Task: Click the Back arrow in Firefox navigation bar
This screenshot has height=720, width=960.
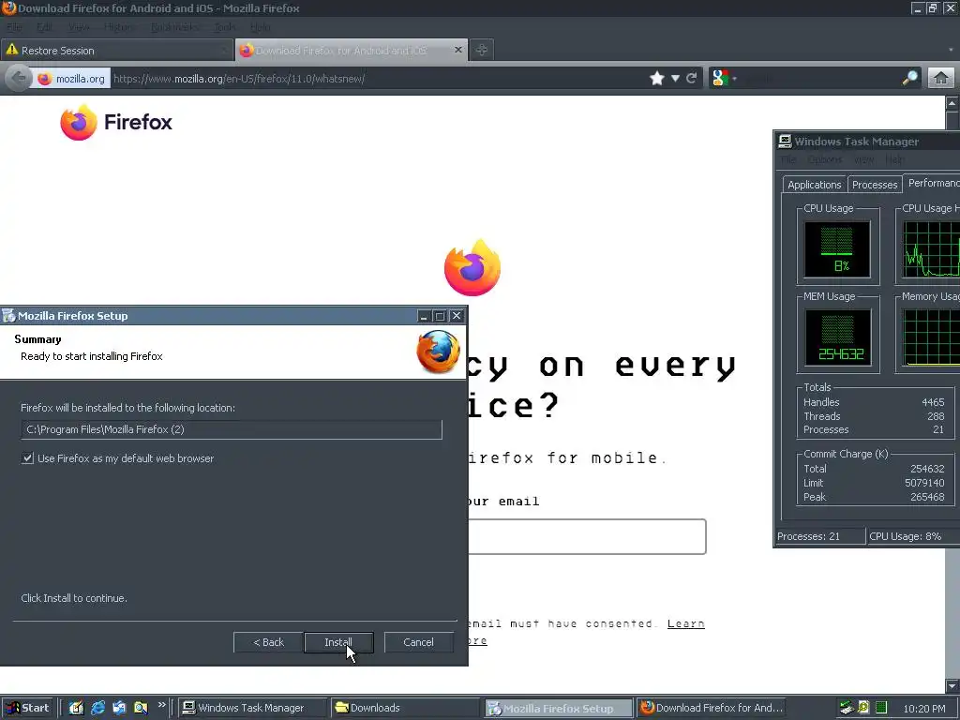Action: click(19, 79)
